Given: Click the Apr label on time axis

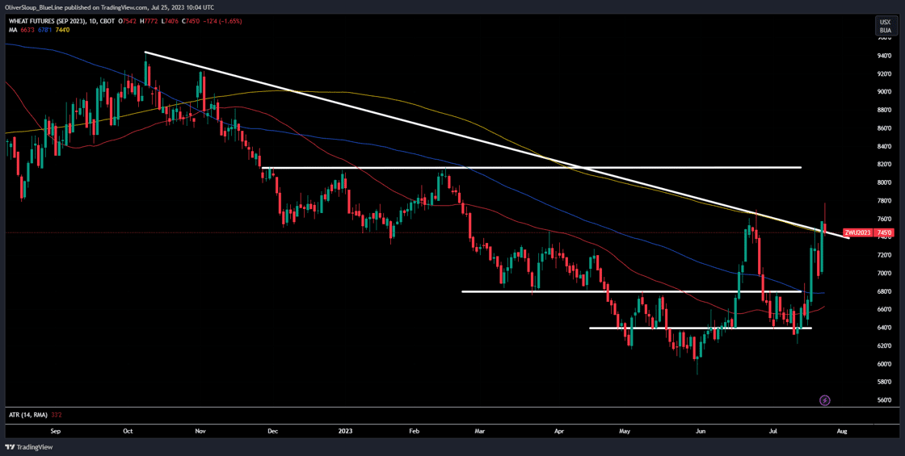Looking at the screenshot, I should click(x=558, y=431).
